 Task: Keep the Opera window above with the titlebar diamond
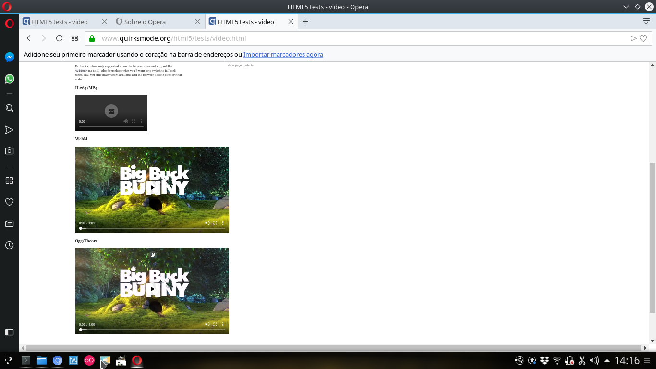click(x=638, y=7)
